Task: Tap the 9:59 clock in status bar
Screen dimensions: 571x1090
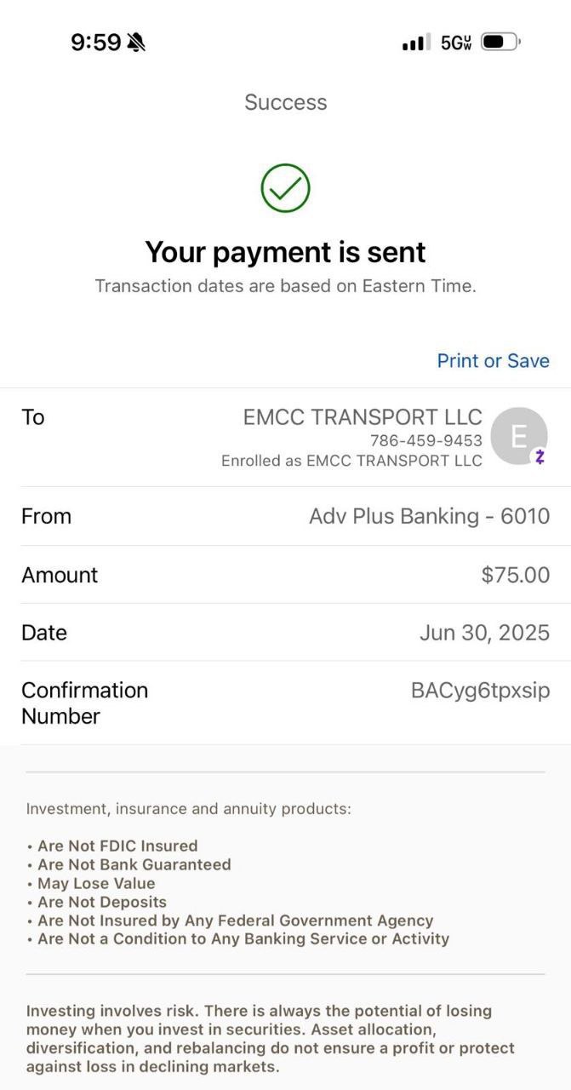Action: [x=95, y=42]
